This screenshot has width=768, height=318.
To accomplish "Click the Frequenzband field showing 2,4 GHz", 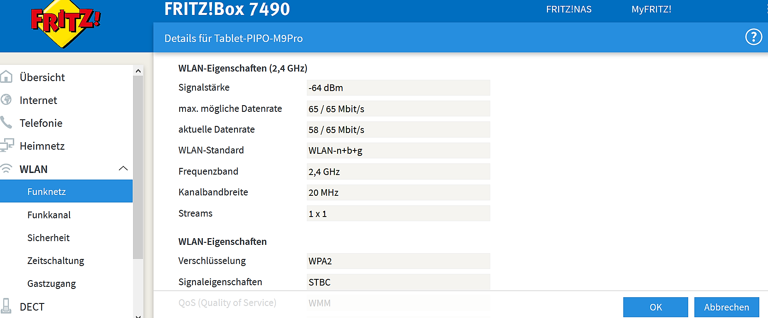I will tap(398, 171).
